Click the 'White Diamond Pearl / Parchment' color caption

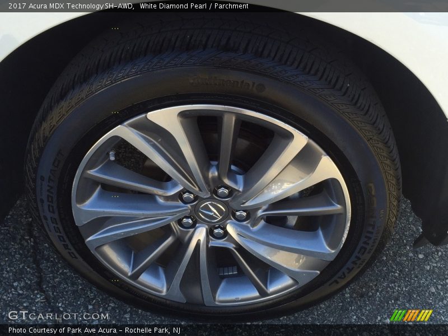[x=194, y=6]
